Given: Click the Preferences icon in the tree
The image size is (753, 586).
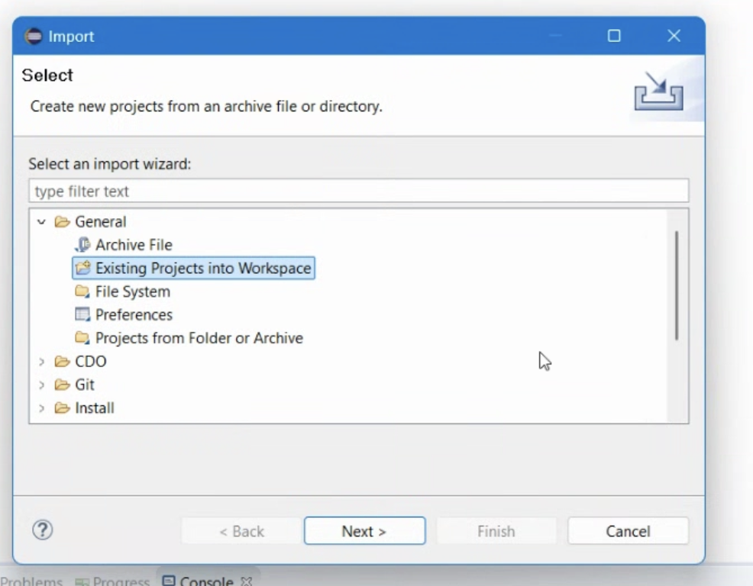Looking at the screenshot, I should pyautogui.click(x=82, y=314).
